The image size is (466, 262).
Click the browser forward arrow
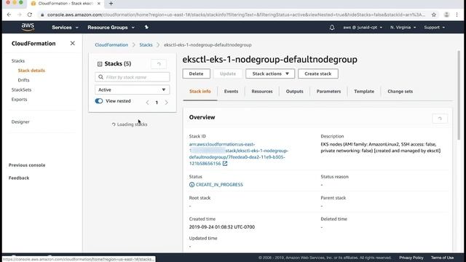(x=20, y=15)
